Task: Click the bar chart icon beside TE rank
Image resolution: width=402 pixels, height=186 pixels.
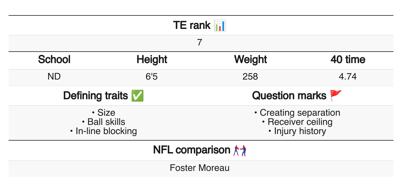Action: [x=220, y=25]
